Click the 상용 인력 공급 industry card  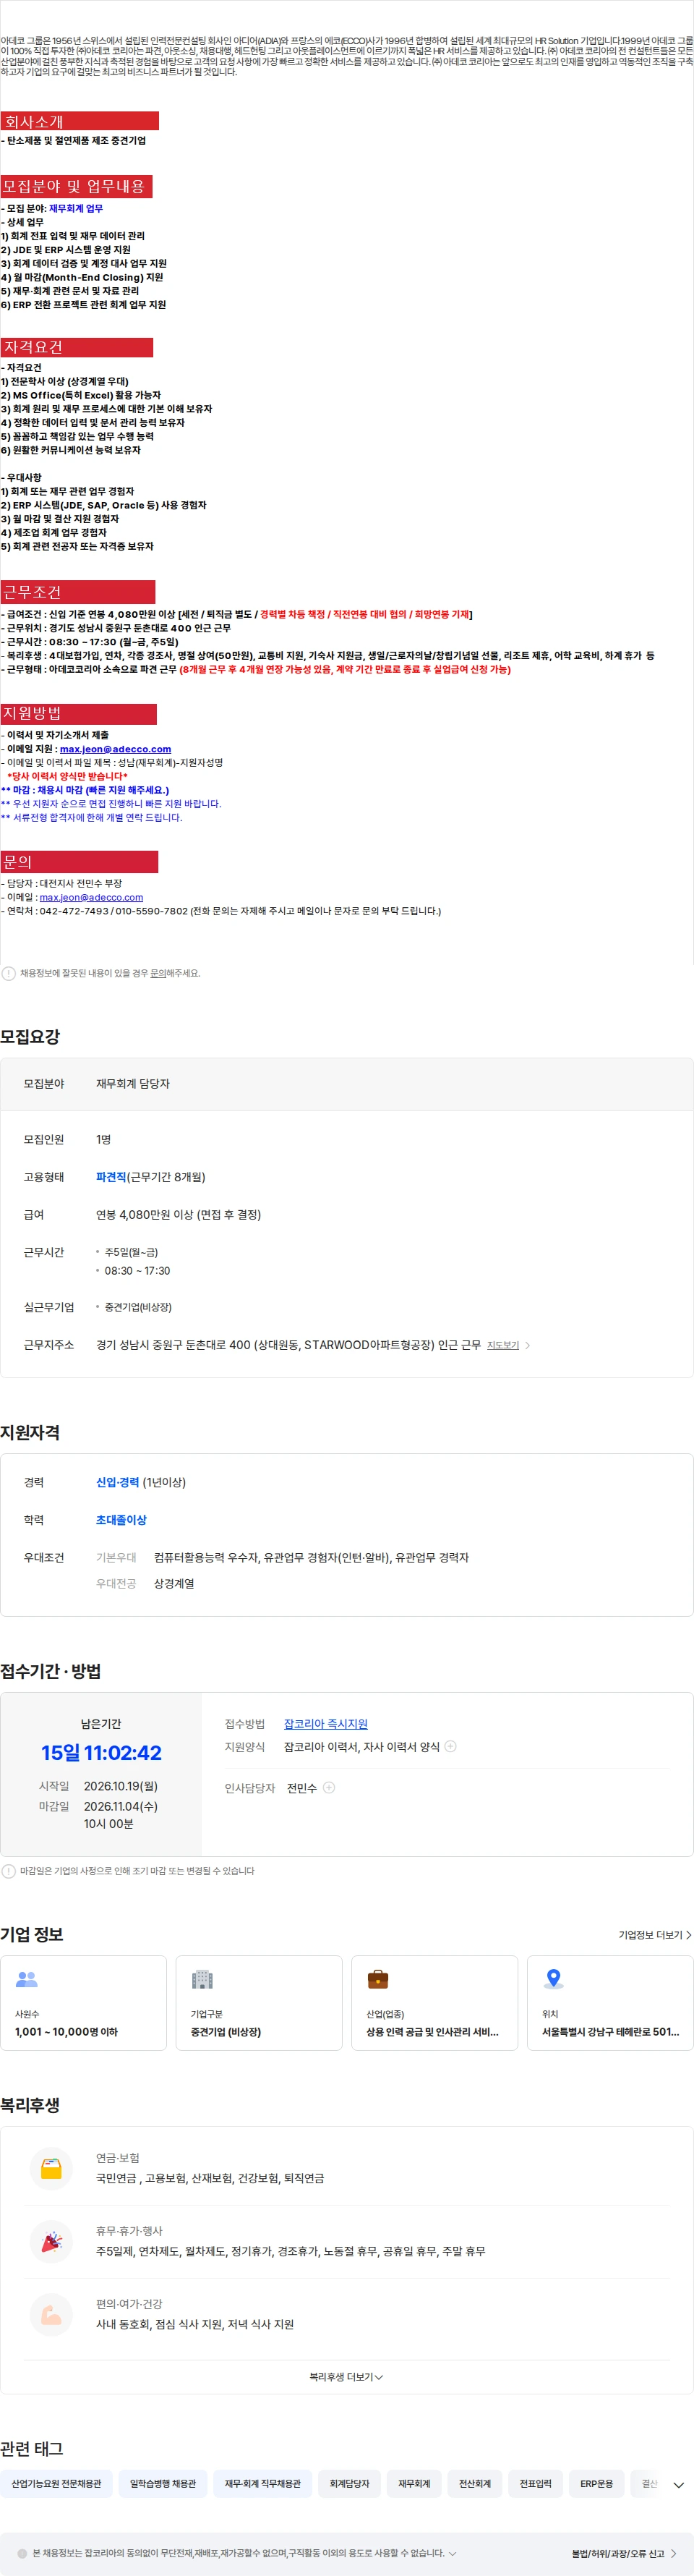[x=435, y=2003]
